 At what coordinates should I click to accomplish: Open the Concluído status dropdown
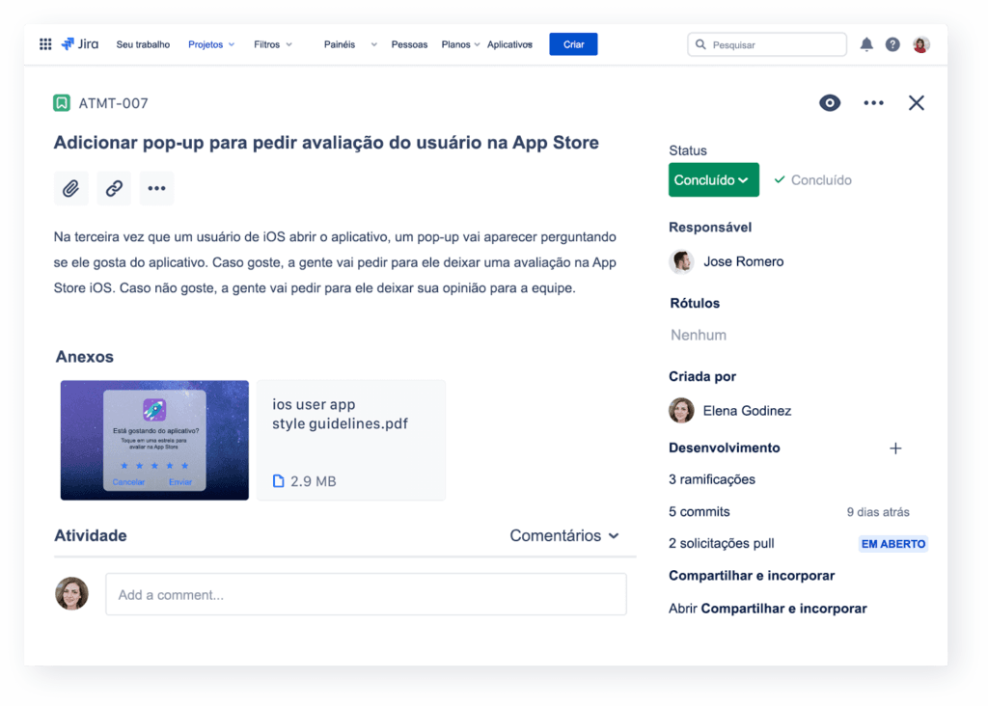pyautogui.click(x=713, y=179)
